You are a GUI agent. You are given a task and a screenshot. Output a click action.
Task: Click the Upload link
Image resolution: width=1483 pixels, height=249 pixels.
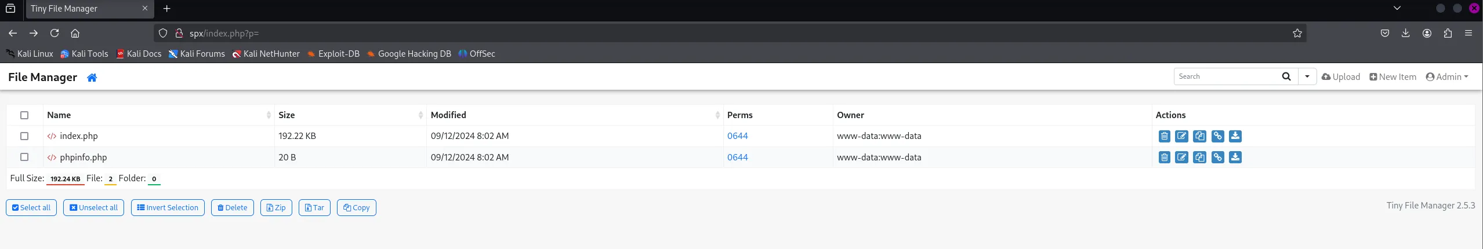1340,77
